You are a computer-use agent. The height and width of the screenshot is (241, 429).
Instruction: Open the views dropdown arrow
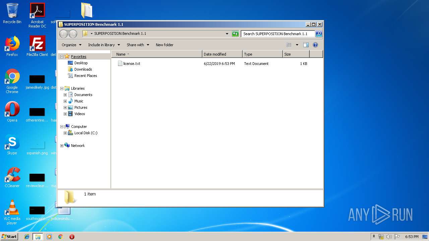pyautogui.click(x=297, y=45)
